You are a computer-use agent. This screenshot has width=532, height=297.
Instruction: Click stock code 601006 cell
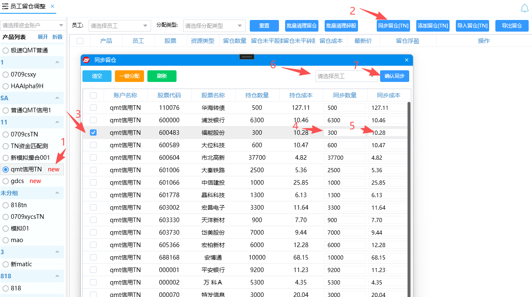click(x=169, y=170)
